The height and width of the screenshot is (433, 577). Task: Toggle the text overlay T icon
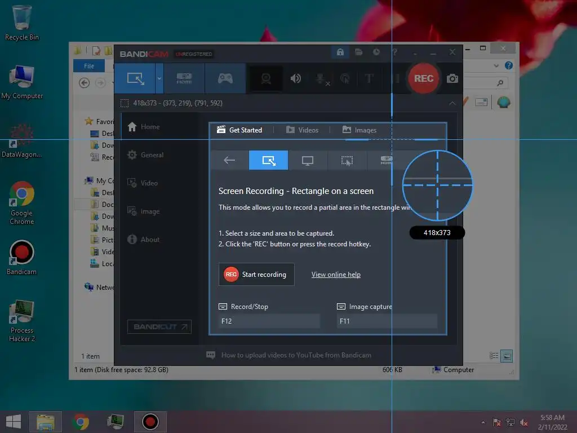(x=369, y=78)
